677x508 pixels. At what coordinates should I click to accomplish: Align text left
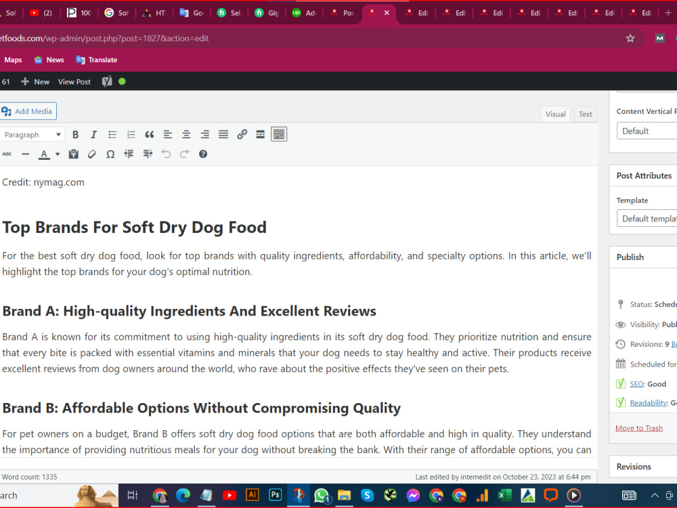click(x=168, y=134)
